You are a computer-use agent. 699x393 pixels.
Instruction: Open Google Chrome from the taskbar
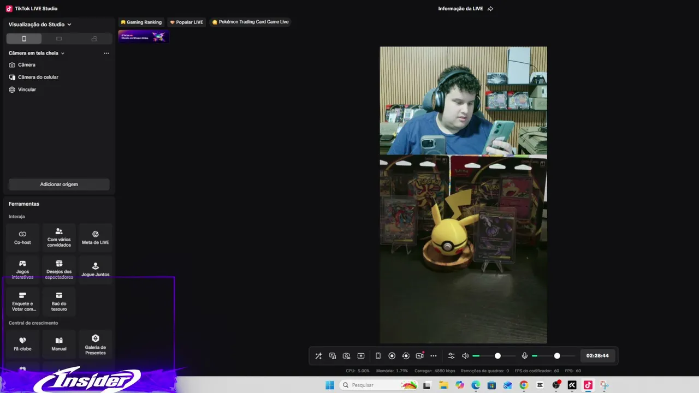click(x=524, y=385)
